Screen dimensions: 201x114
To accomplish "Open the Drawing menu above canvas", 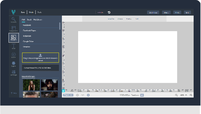I will click(x=111, y=19).
